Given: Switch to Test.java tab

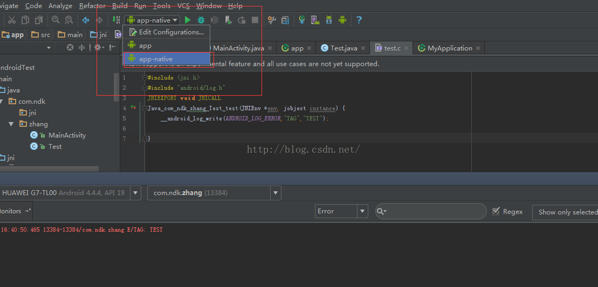Looking at the screenshot, I should [x=343, y=48].
